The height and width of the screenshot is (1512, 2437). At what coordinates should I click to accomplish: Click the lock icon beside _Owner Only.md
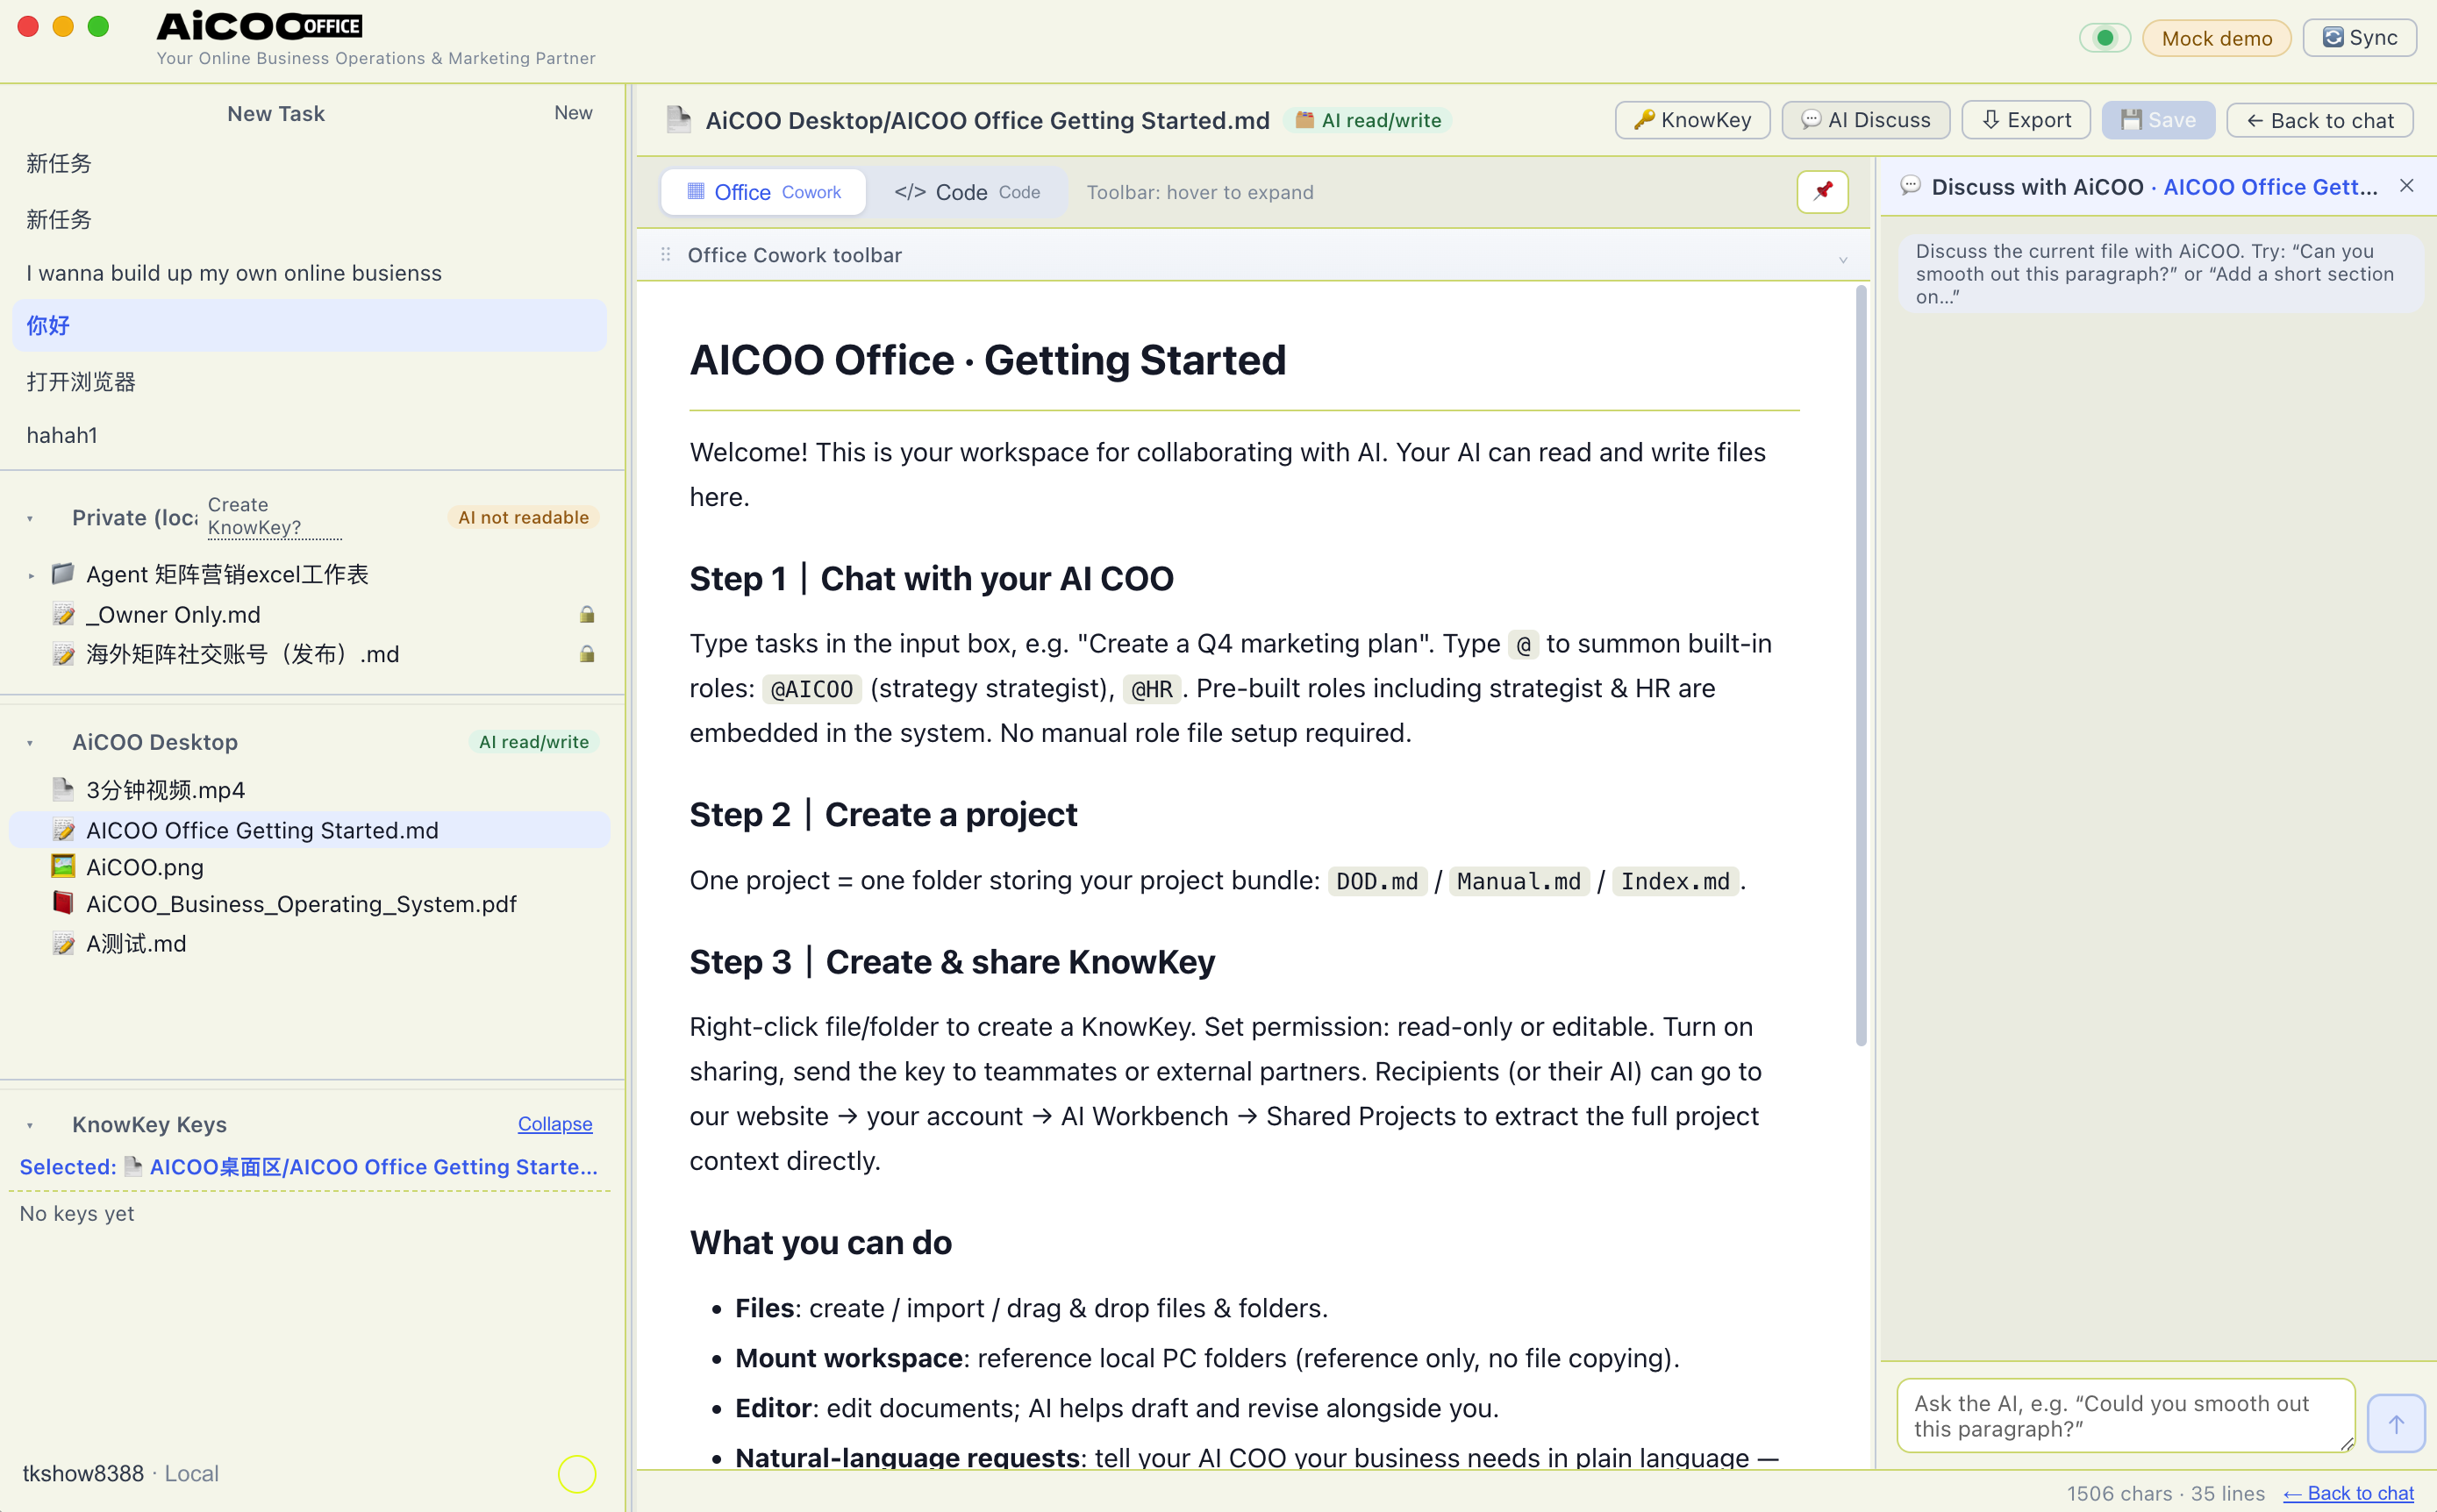pyautogui.click(x=587, y=614)
